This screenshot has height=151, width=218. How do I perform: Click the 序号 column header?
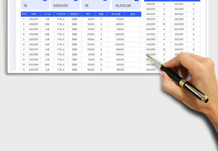click(24, 14)
